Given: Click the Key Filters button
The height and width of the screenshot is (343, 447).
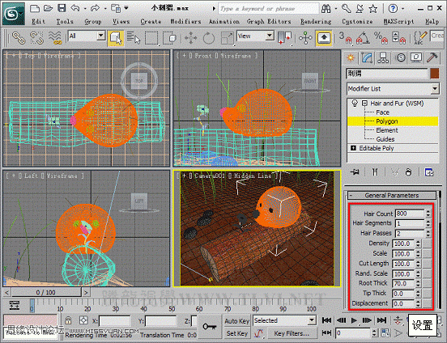Looking at the screenshot, I should pos(292,333).
